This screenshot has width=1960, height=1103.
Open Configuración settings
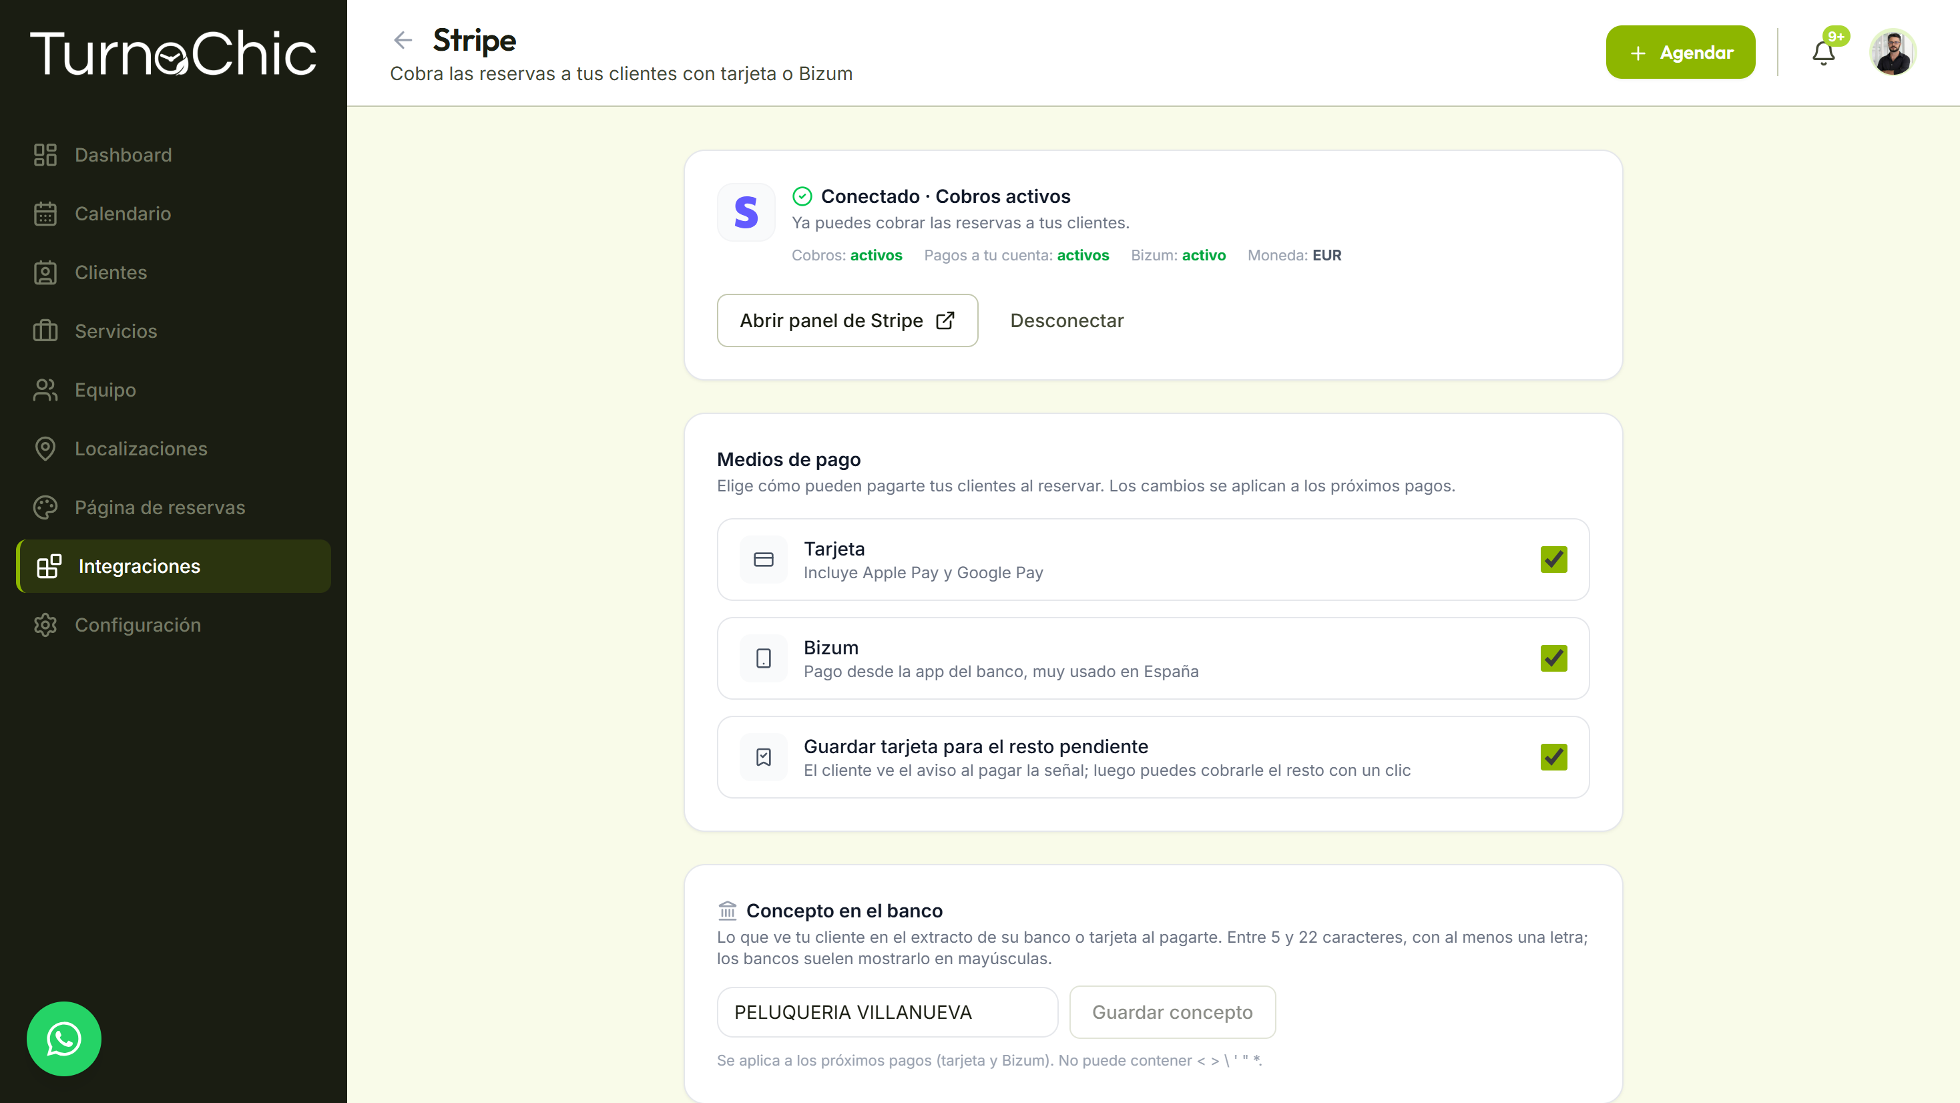(x=174, y=625)
